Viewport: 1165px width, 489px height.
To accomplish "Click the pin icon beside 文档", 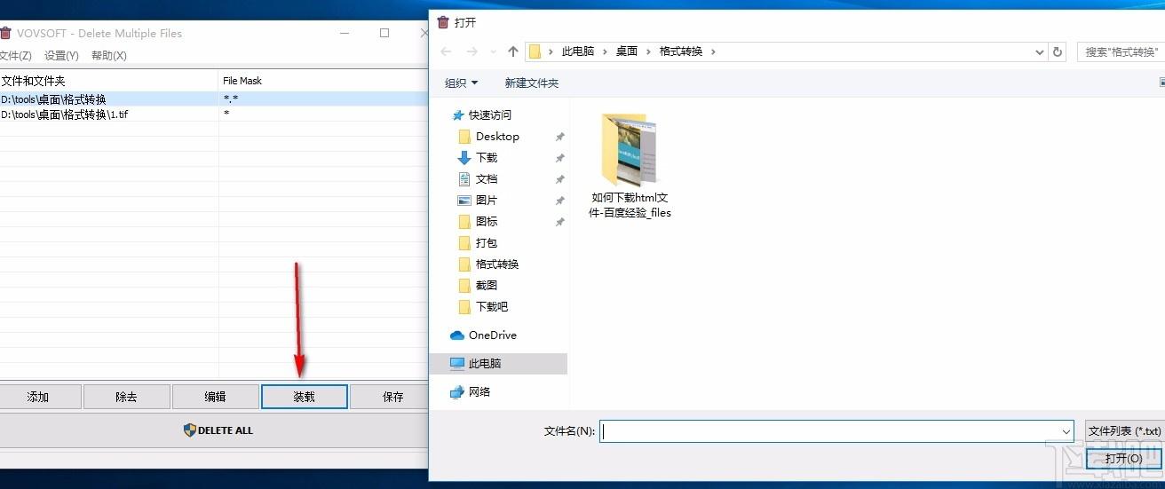I will pyautogui.click(x=559, y=179).
